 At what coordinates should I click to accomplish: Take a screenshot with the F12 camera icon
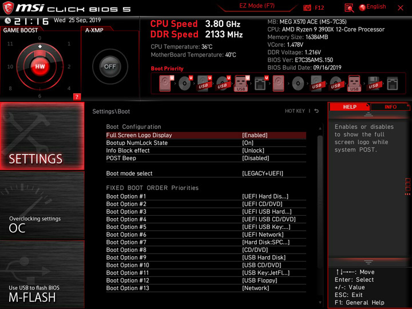[307, 7]
